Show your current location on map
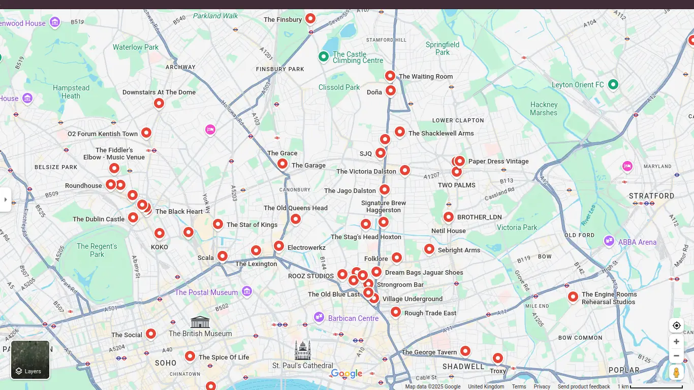This screenshot has height=390, width=694. point(676,326)
